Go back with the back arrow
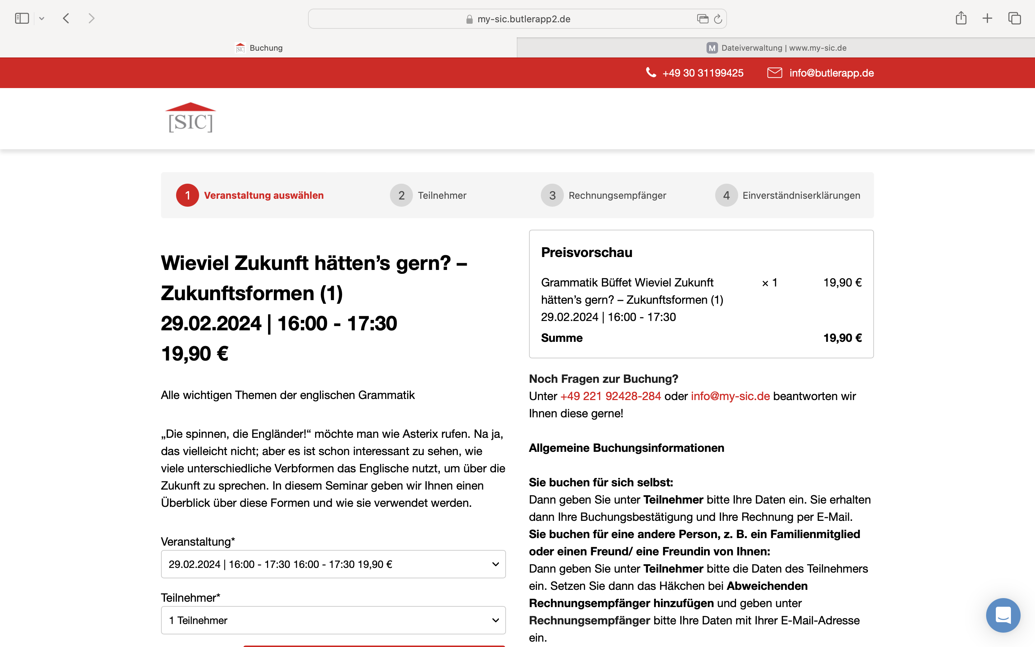1035x647 pixels. (66, 18)
